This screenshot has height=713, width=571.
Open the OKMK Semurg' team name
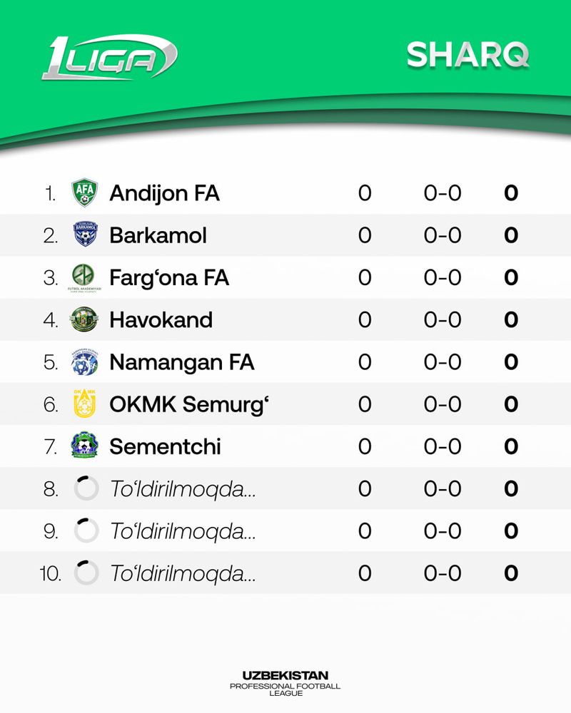point(188,404)
